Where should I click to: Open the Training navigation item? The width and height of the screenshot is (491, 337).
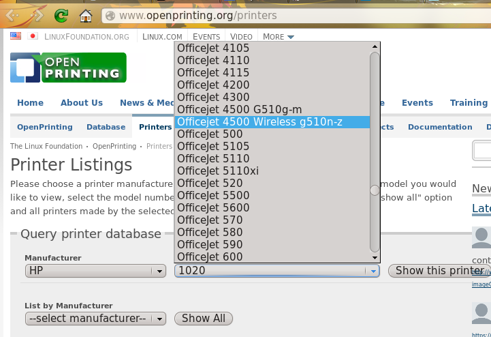pos(469,102)
